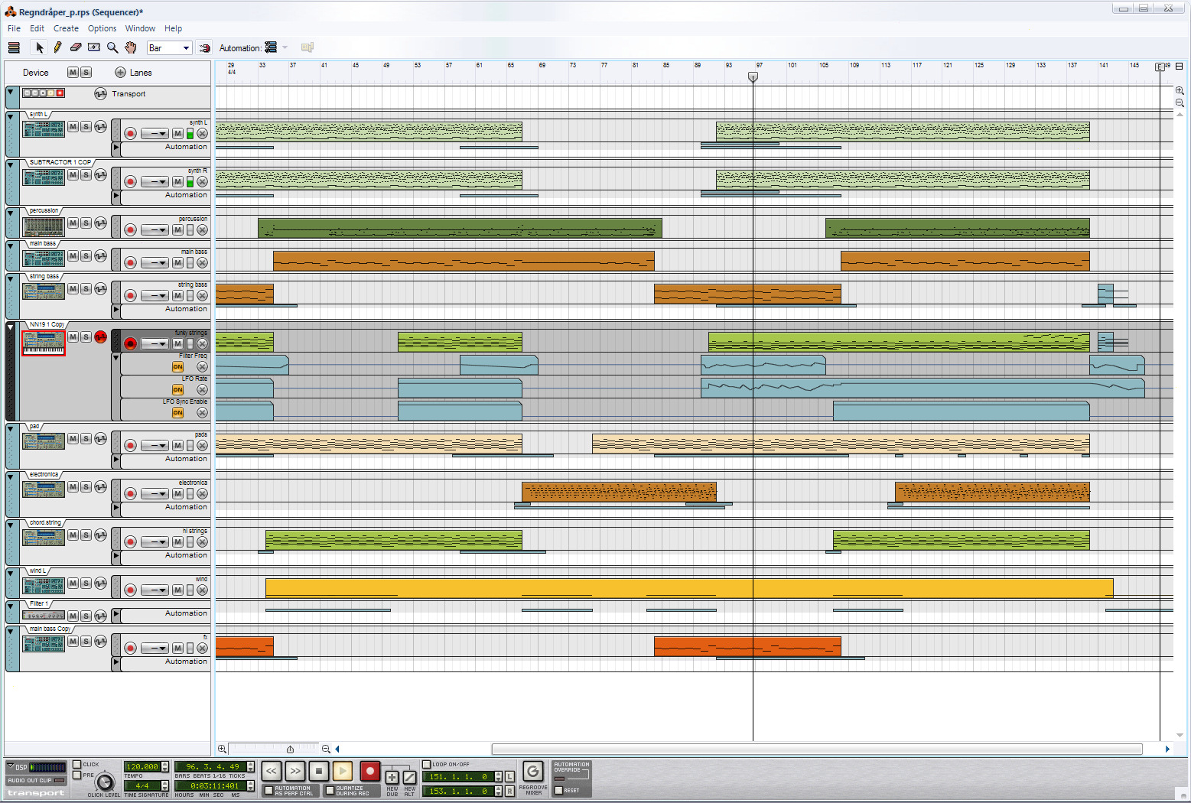Open the File menu
1191x803 pixels.
14,28
